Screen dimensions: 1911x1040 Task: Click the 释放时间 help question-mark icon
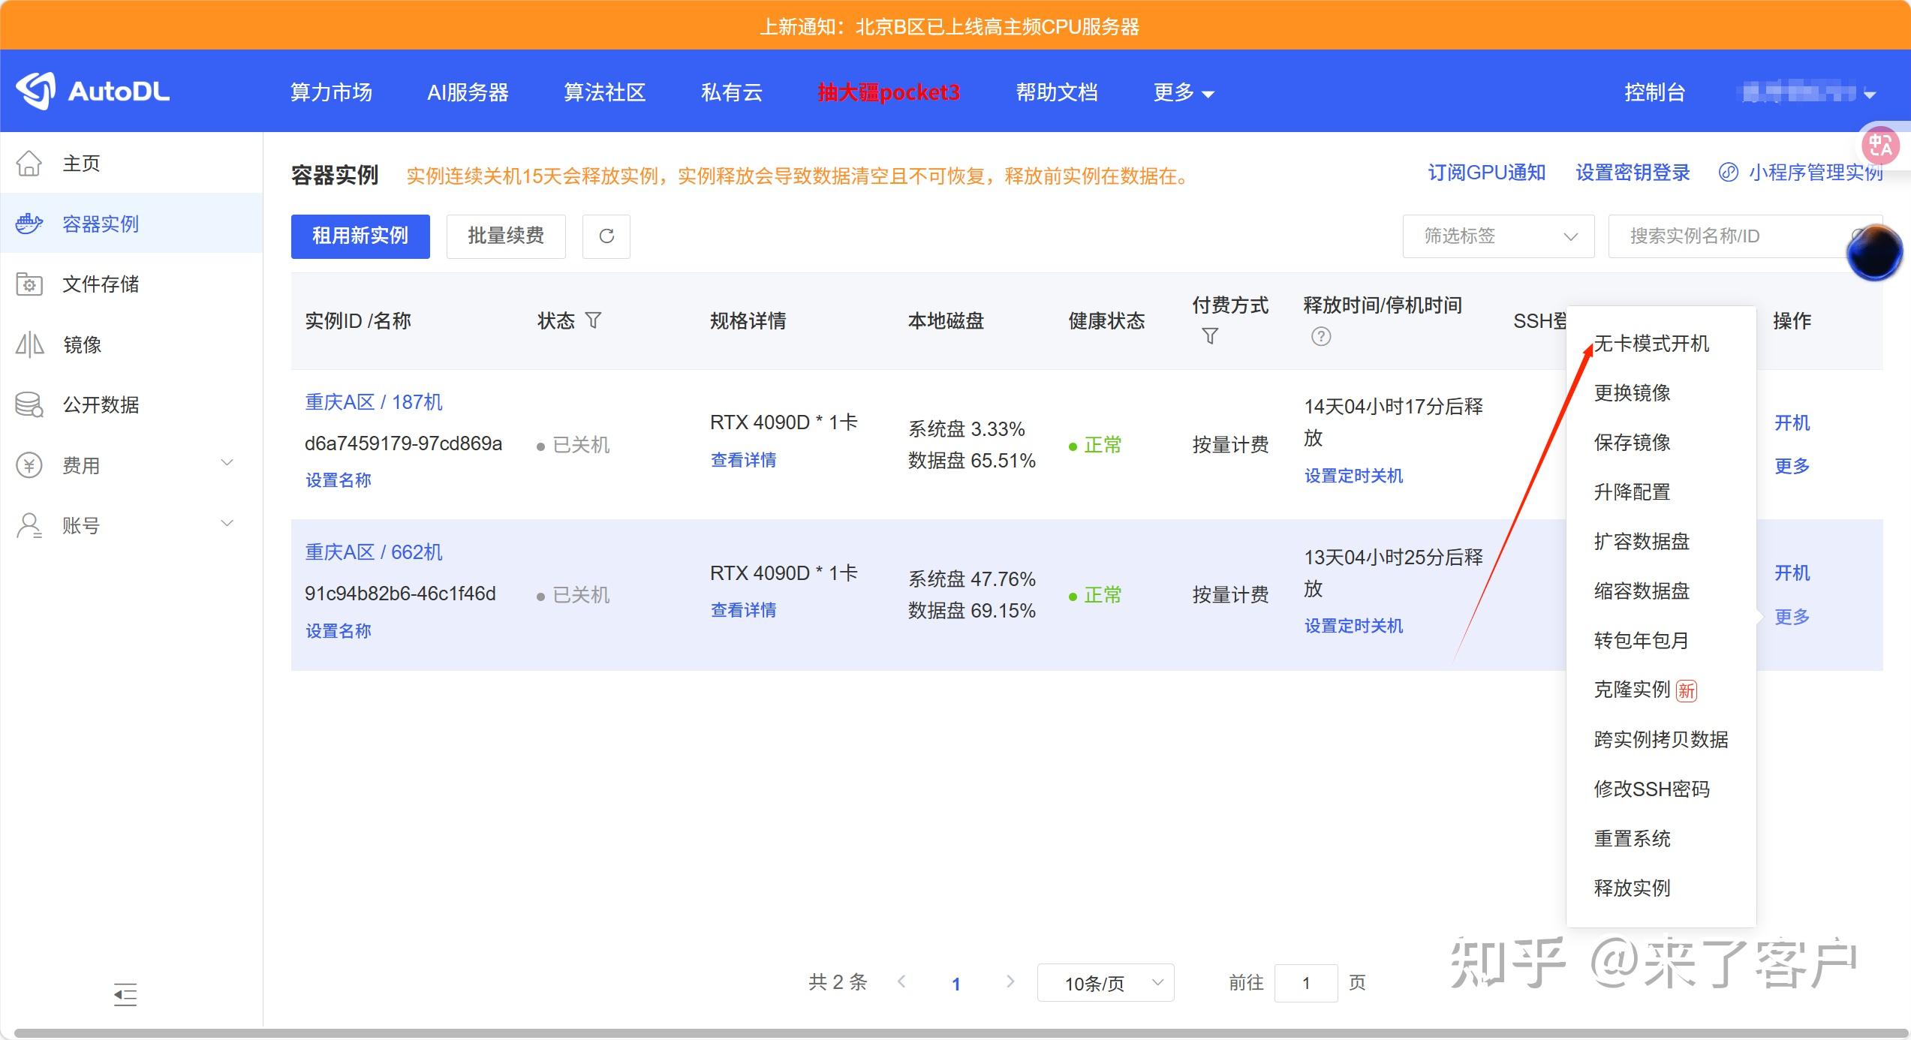(x=1321, y=337)
